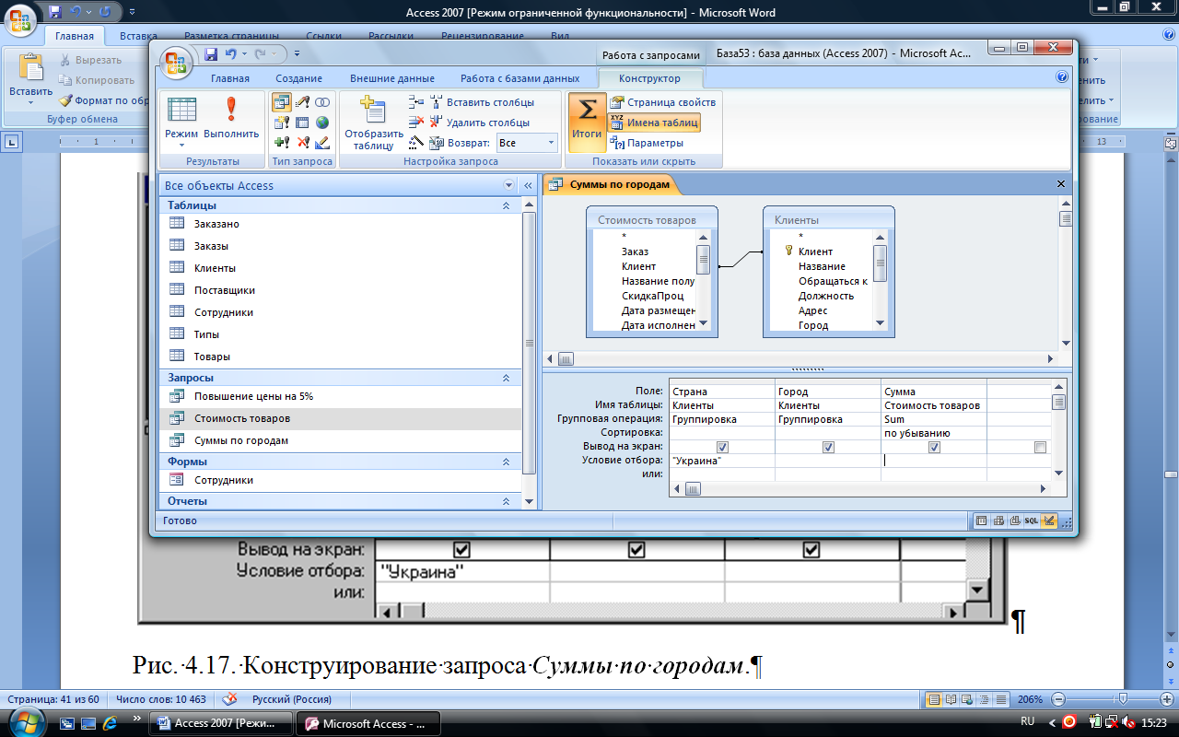
Task: Switch to Datasheet view in Access status bar
Action: tap(982, 521)
